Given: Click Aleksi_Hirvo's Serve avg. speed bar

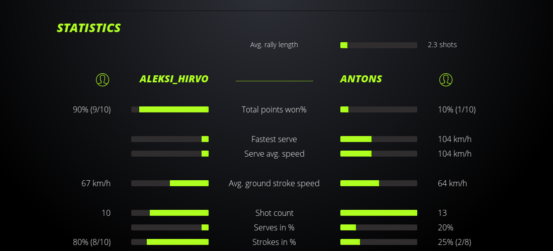Looking at the screenshot, I should click(x=170, y=154).
